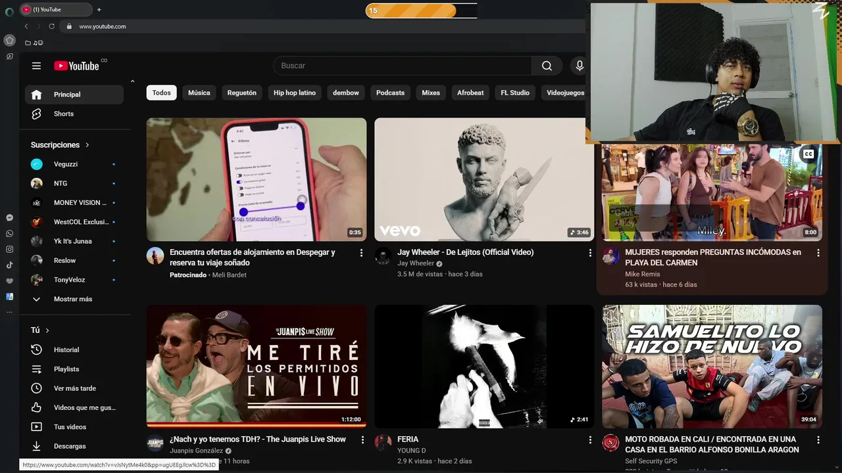The width and height of the screenshot is (842, 473).
Task: Open TikTok in the browser sidebar
Action: 9,265
